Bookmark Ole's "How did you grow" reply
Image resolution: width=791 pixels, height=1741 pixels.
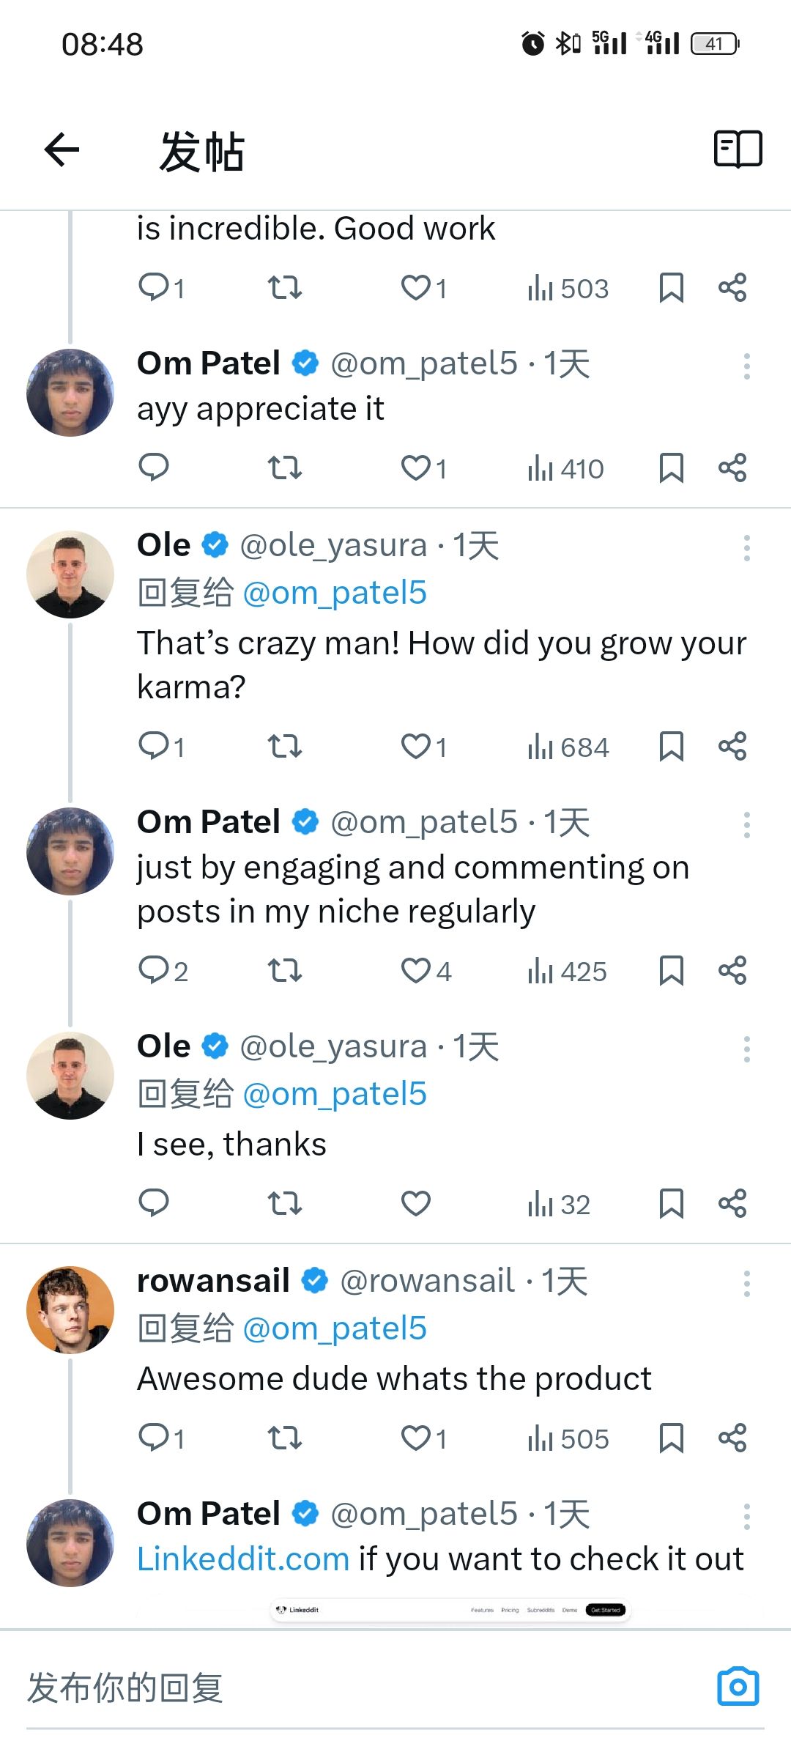coord(671,747)
